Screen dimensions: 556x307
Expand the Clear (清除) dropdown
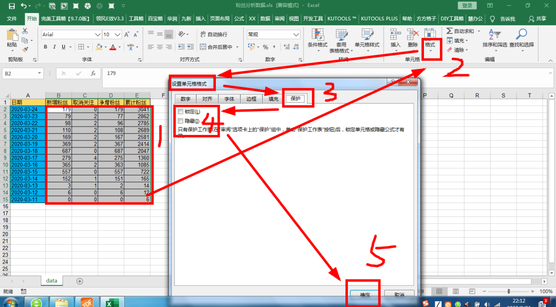[467, 50]
